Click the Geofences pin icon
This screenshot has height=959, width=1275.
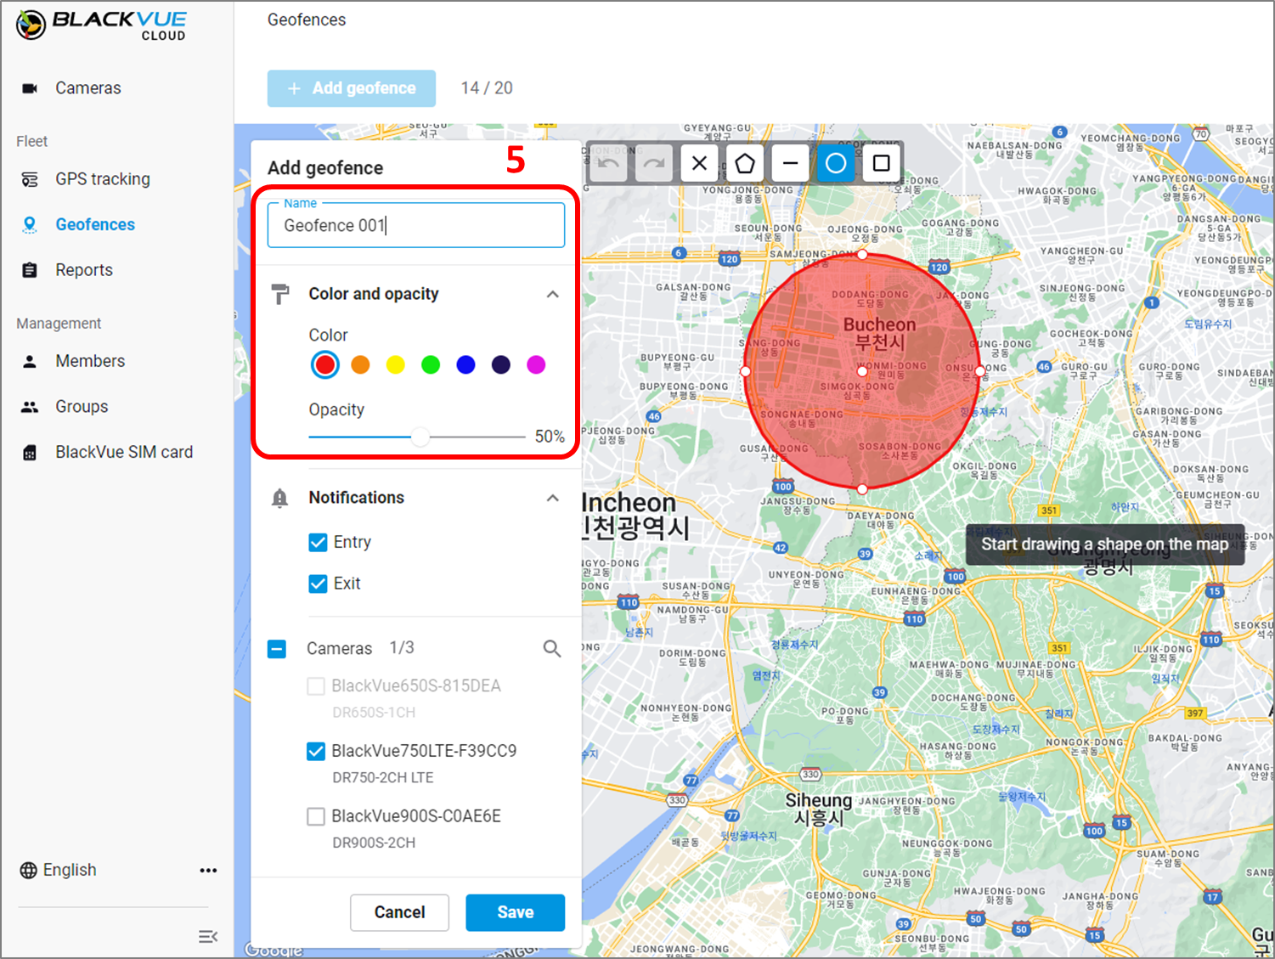coord(30,224)
